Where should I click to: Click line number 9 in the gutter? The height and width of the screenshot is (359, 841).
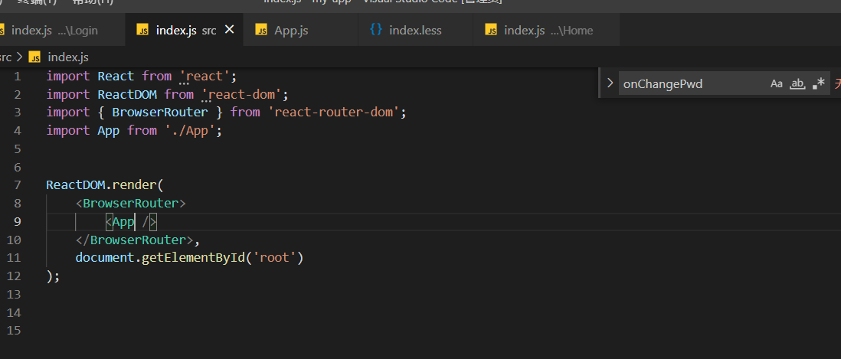click(17, 222)
